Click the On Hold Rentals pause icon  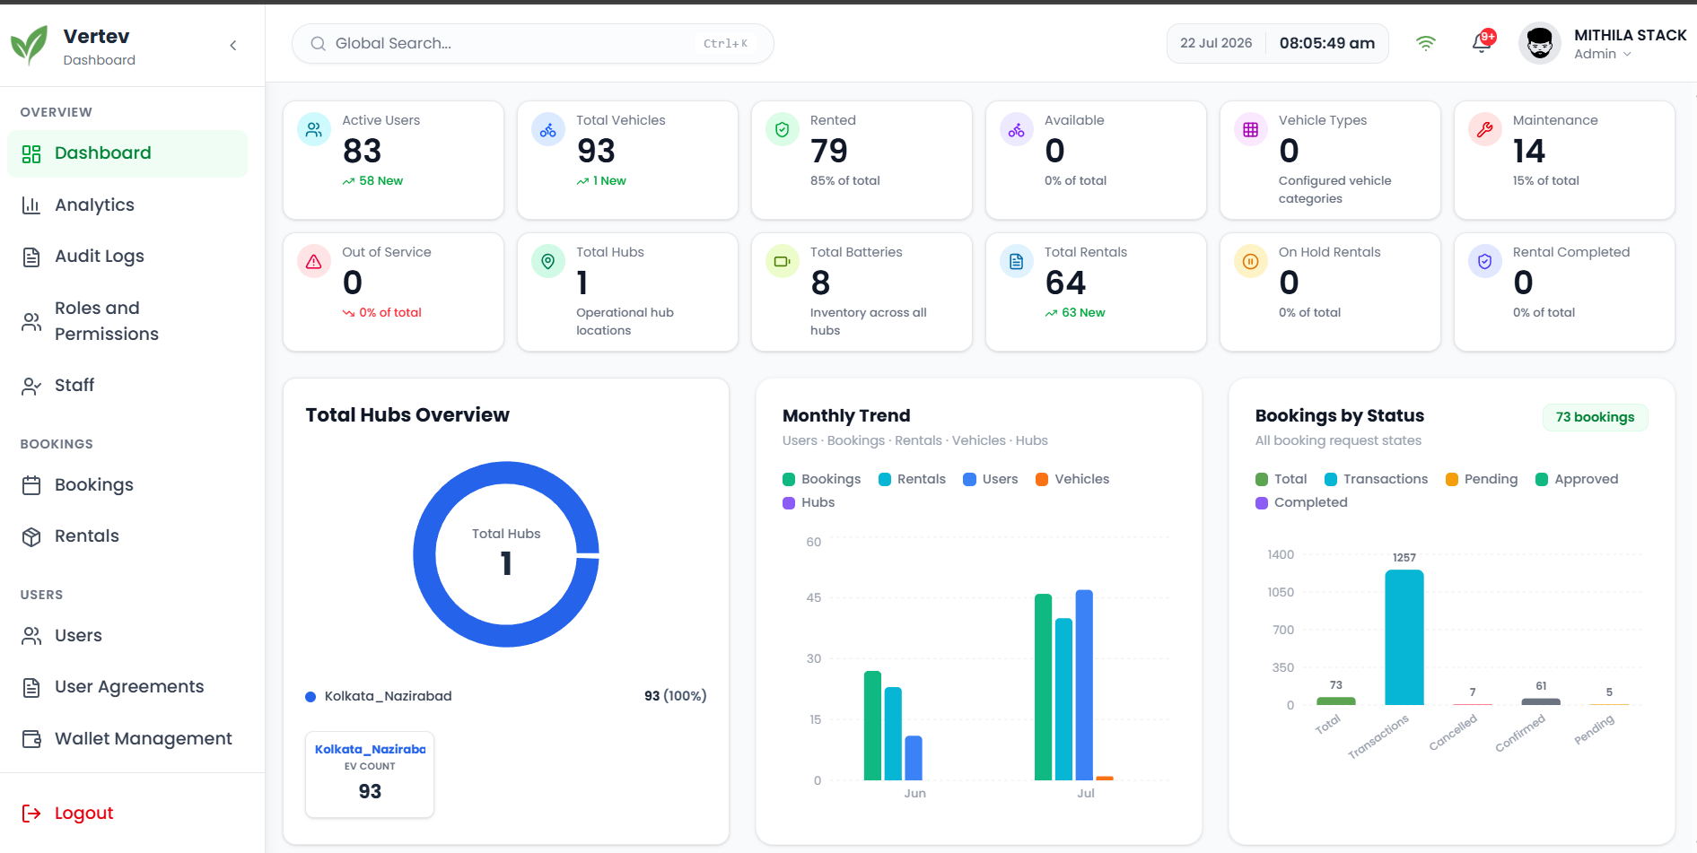tap(1251, 261)
